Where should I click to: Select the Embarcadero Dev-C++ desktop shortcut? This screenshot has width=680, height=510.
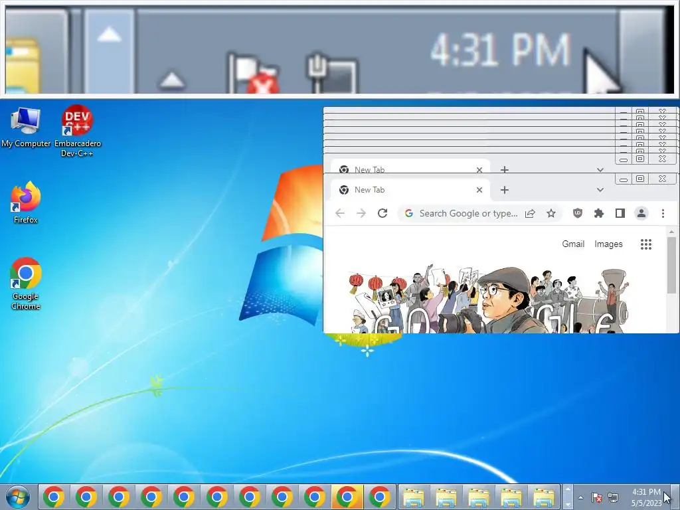coord(77,130)
